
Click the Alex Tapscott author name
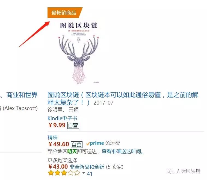coord(20,108)
